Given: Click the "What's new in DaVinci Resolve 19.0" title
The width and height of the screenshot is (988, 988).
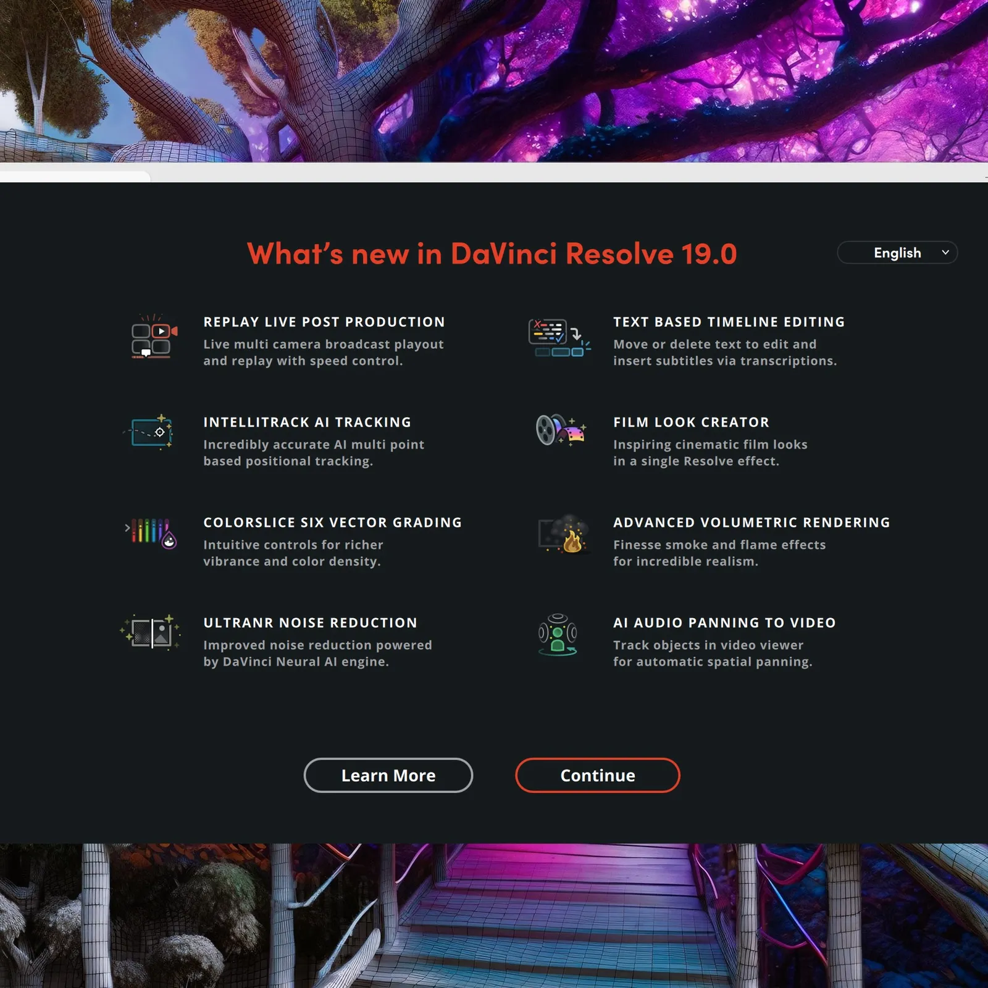Looking at the screenshot, I should (x=492, y=253).
